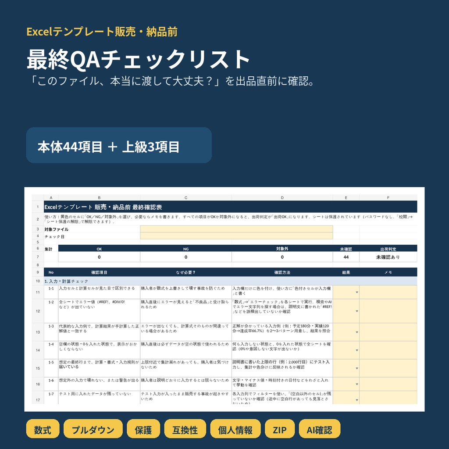Viewport: 449px width, 449px height.
Task: Open the result dropdown for item 1-2
Action: pyautogui.click(x=356, y=311)
